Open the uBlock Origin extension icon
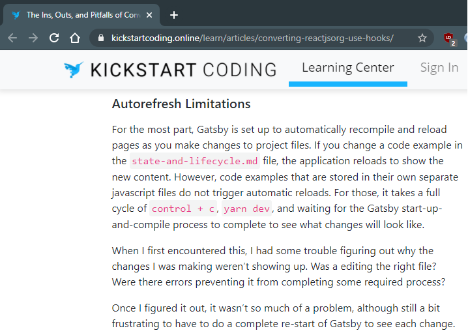 coord(450,39)
